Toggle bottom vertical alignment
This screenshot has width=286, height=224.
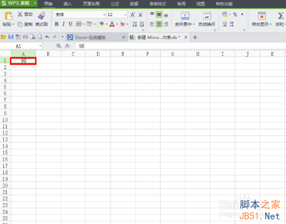[x=166, y=15]
